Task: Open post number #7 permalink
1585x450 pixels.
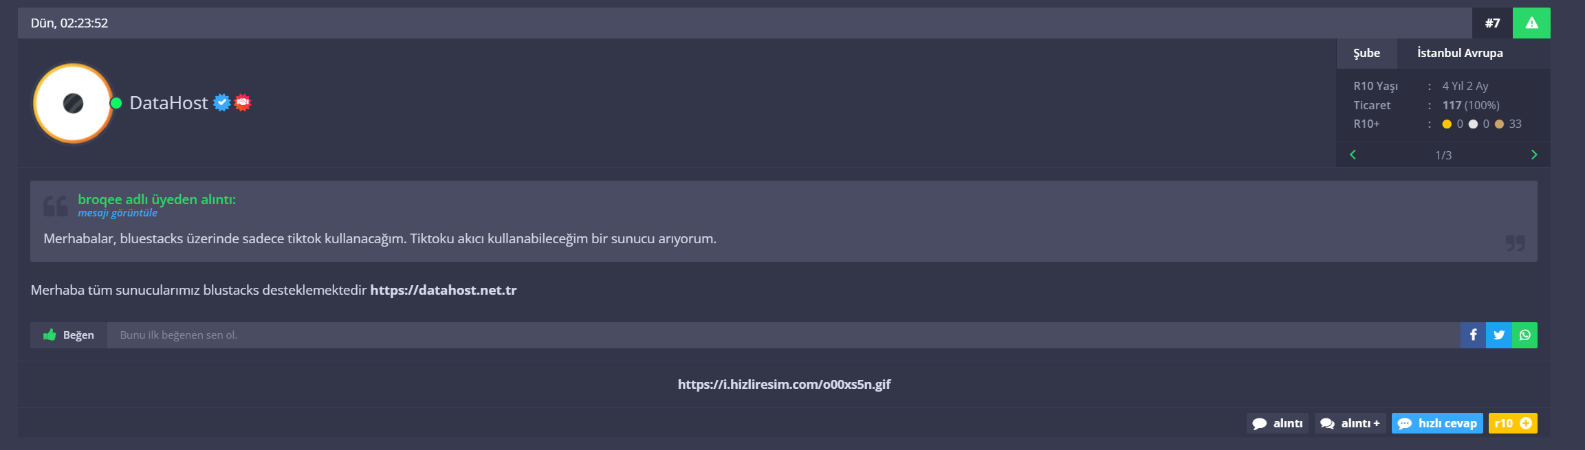Action: (x=1492, y=23)
